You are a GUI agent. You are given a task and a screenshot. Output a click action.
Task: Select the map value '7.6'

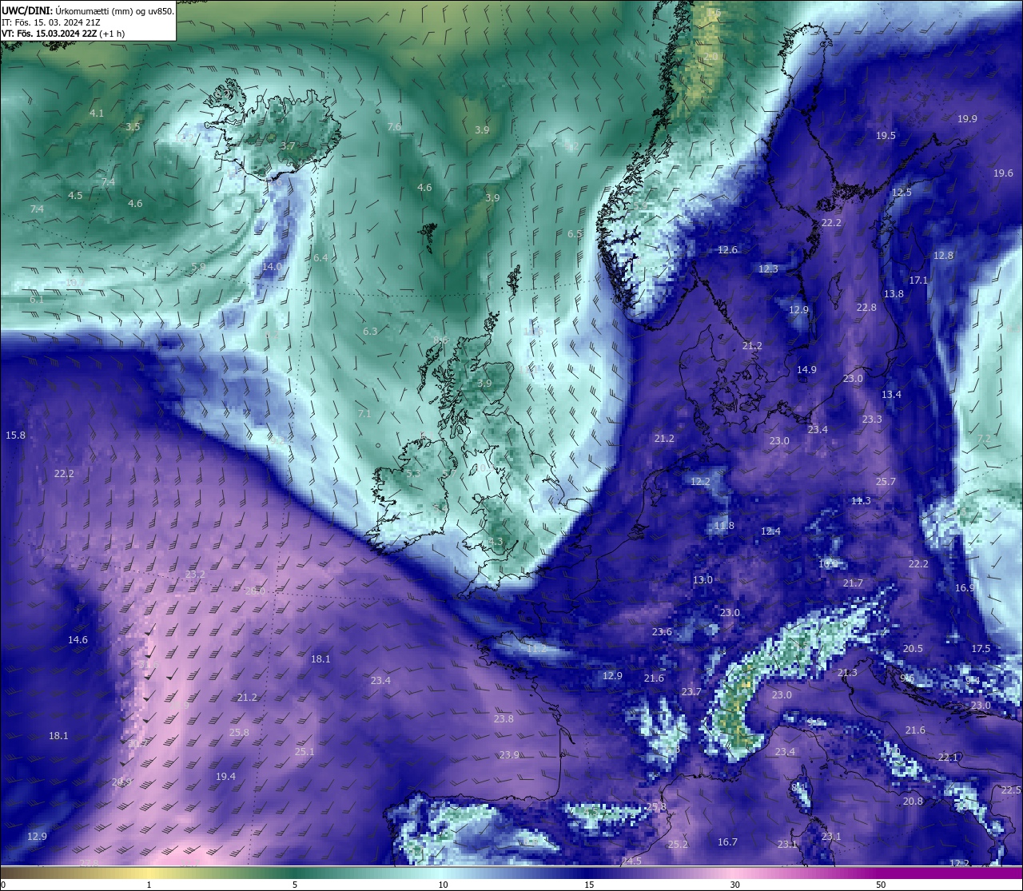point(394,127)
